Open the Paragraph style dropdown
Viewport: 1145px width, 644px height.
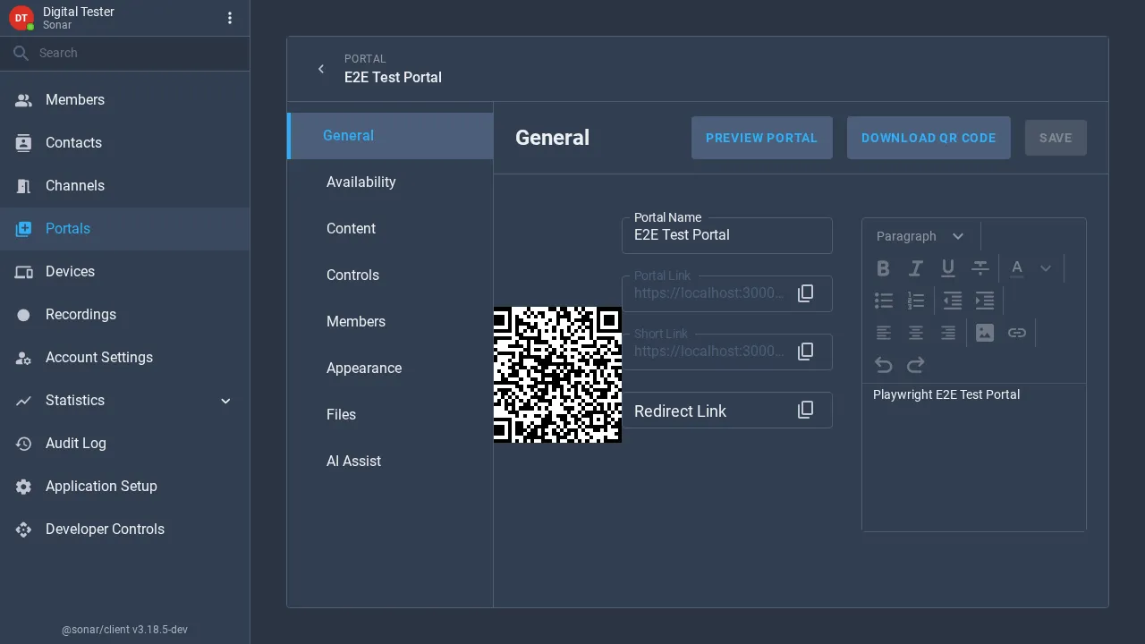(920, 236)
